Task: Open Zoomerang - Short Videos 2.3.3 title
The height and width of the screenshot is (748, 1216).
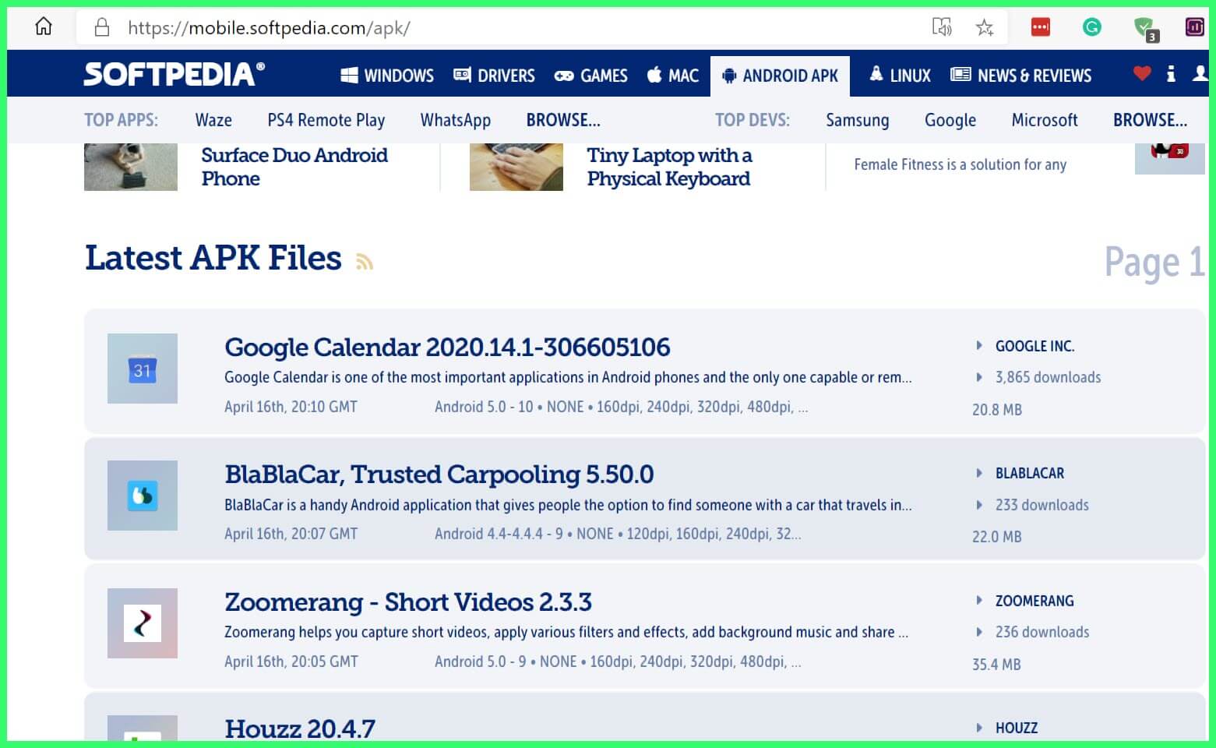Action: 408,602
